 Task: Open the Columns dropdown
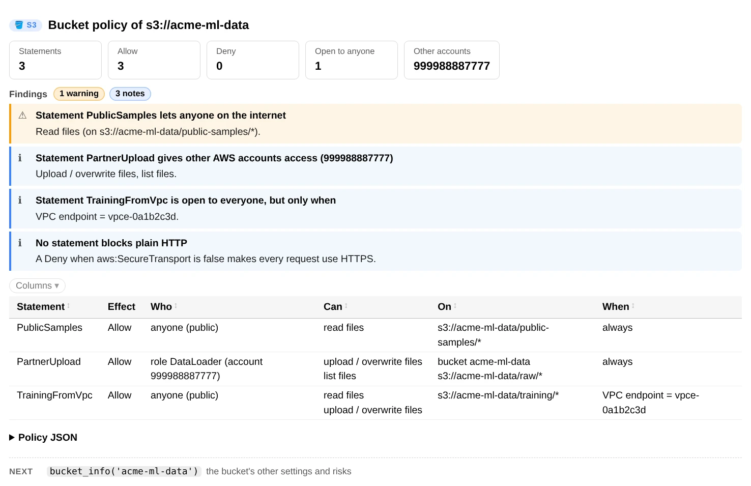(37, 285)
